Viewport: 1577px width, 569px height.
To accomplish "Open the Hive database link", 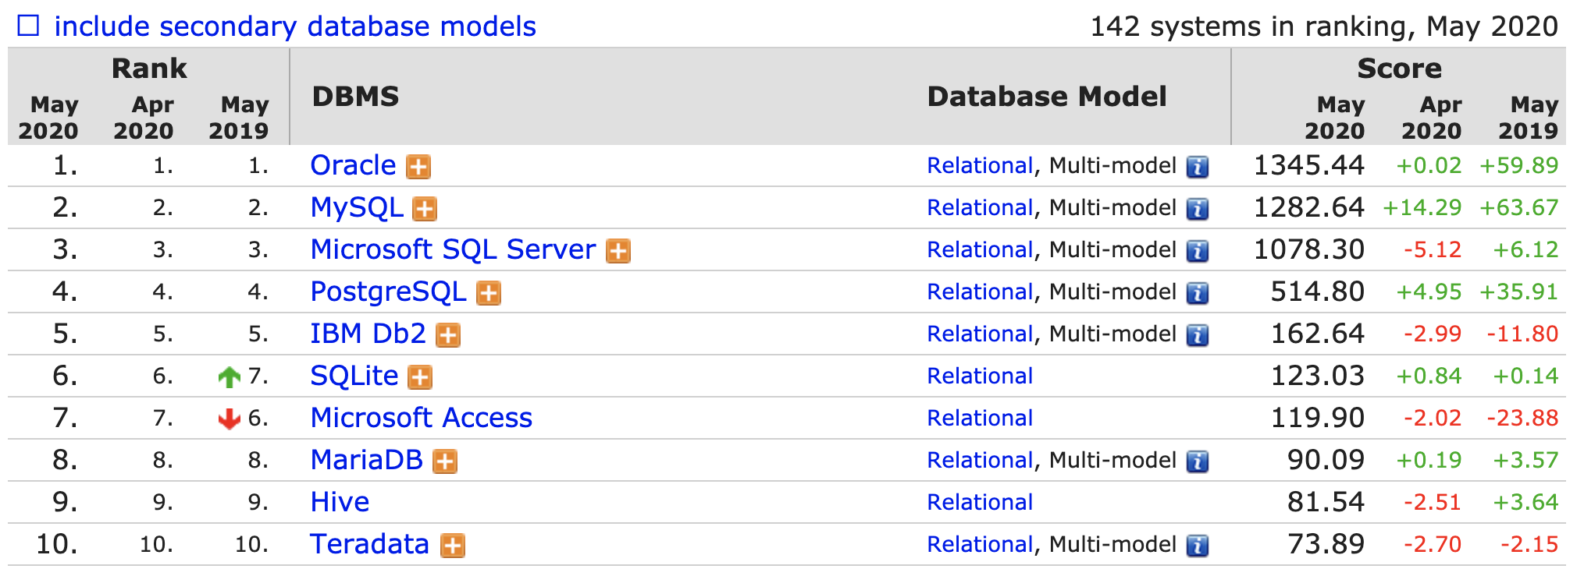I will pos(340,502).
